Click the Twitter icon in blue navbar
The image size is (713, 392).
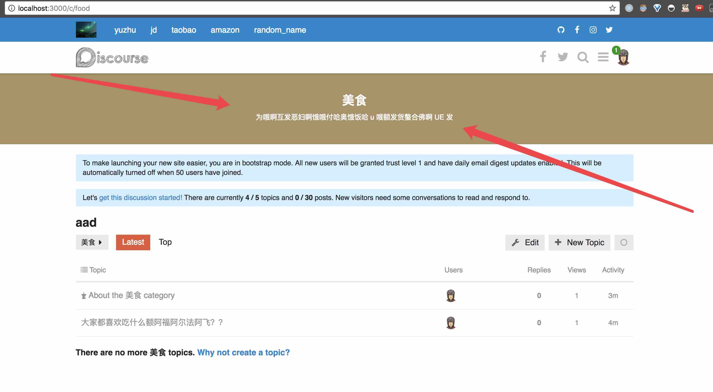609,30
